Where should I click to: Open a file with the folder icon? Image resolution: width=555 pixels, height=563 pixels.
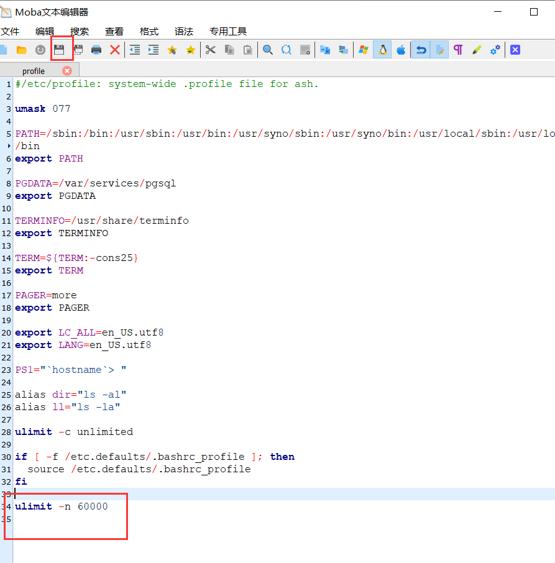click(x=21, y=50)
